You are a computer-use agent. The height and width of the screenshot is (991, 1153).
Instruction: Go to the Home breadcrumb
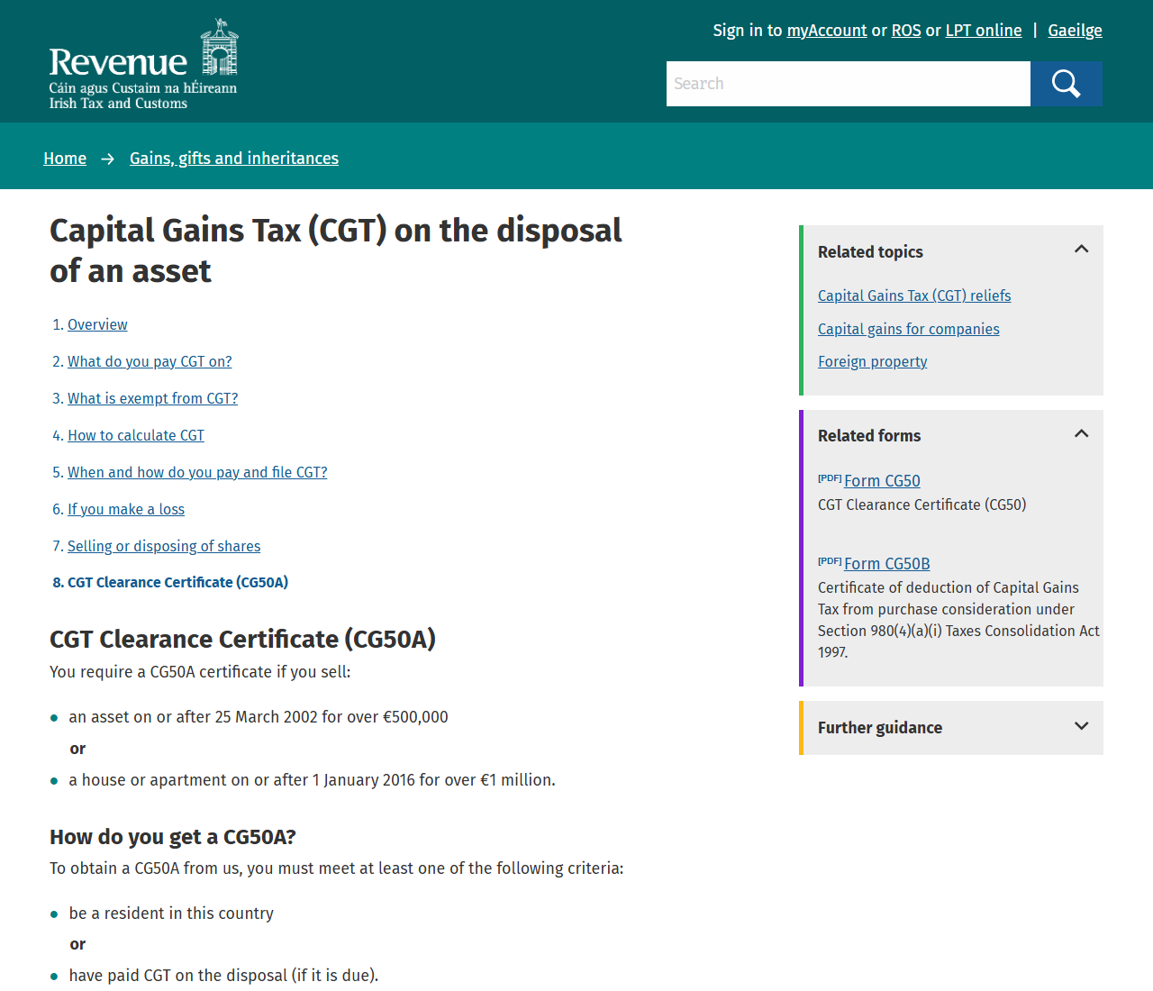[x=65, y=159]
